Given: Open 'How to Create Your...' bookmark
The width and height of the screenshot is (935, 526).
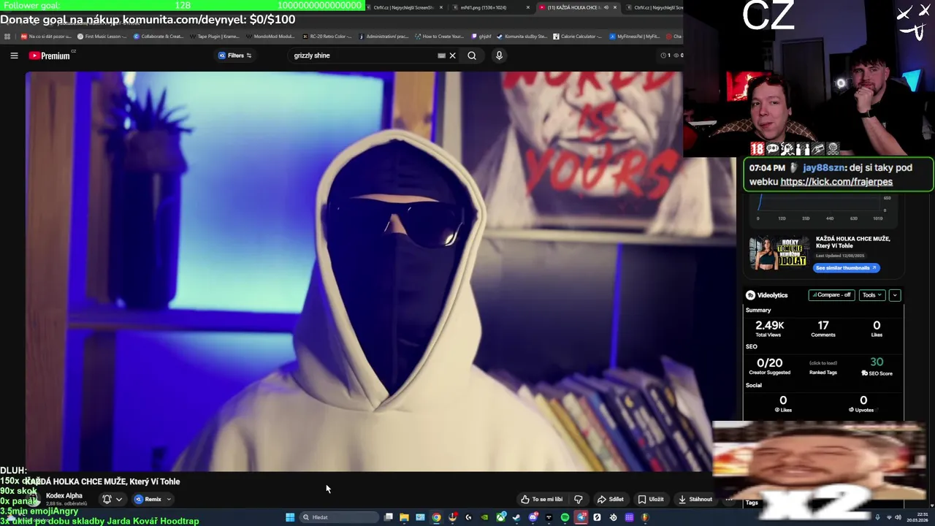Looking at the screenshot, I should tap(438, 36).
